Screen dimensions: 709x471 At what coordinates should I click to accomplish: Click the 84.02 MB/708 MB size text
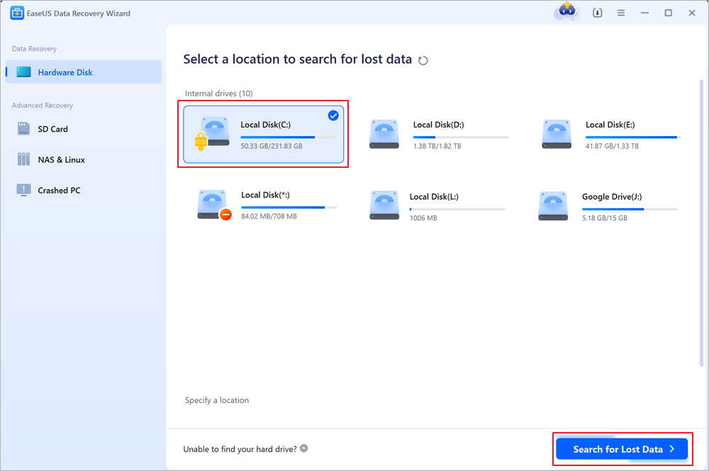pos(269,216)
